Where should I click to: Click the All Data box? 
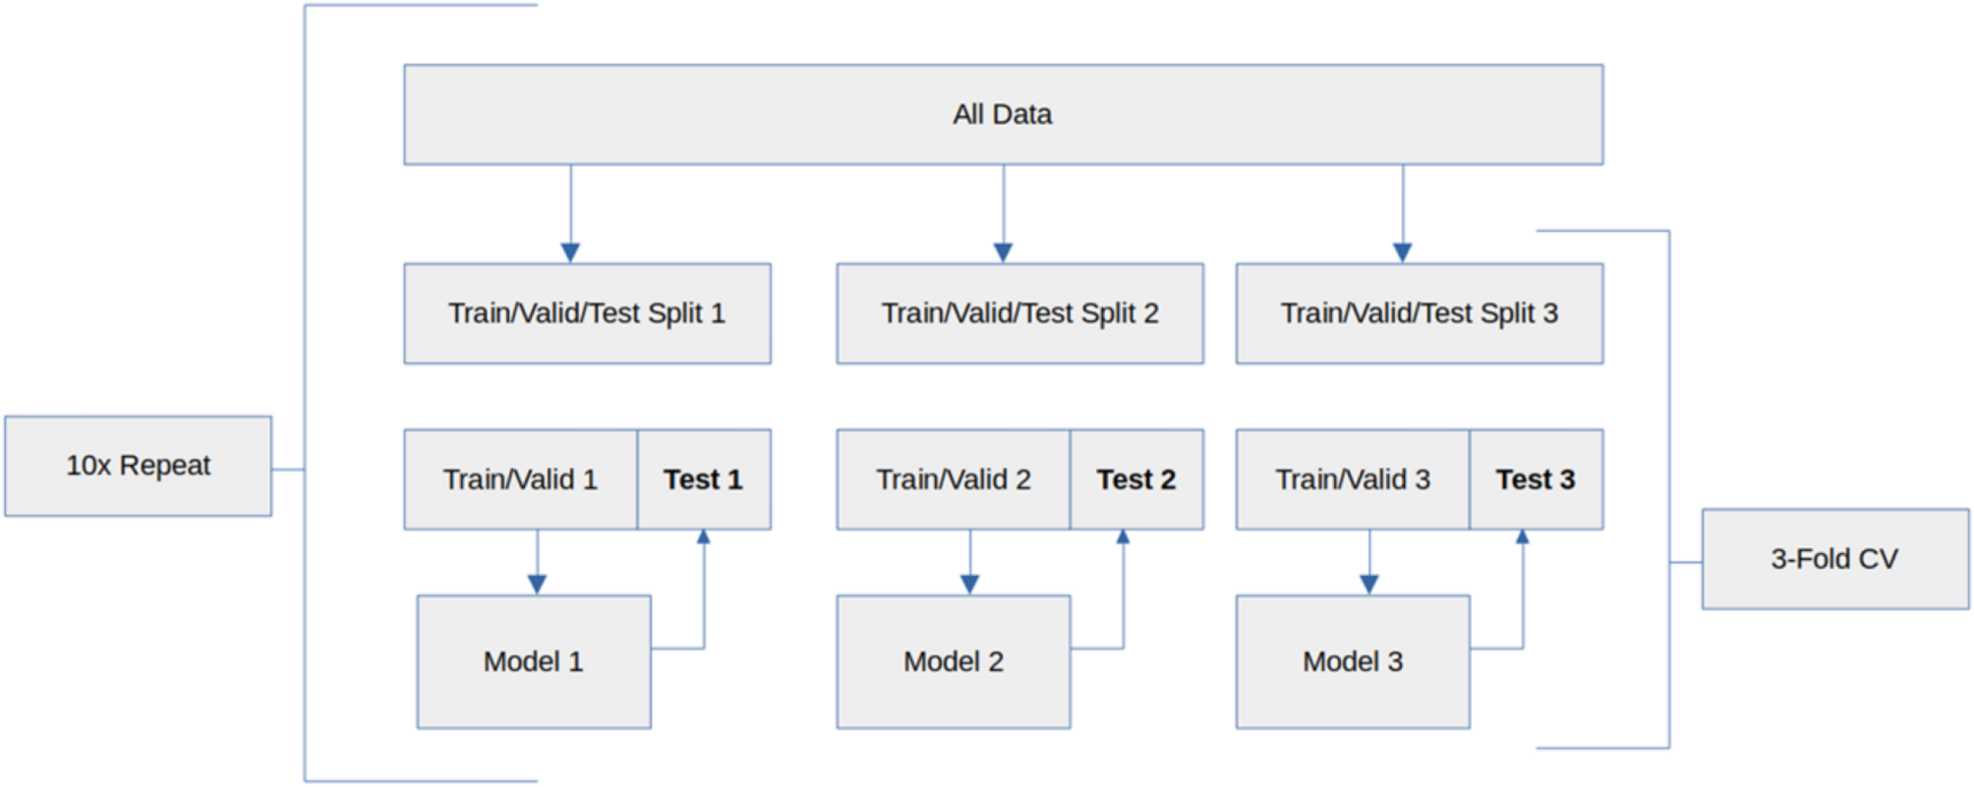pos(1003,114)
